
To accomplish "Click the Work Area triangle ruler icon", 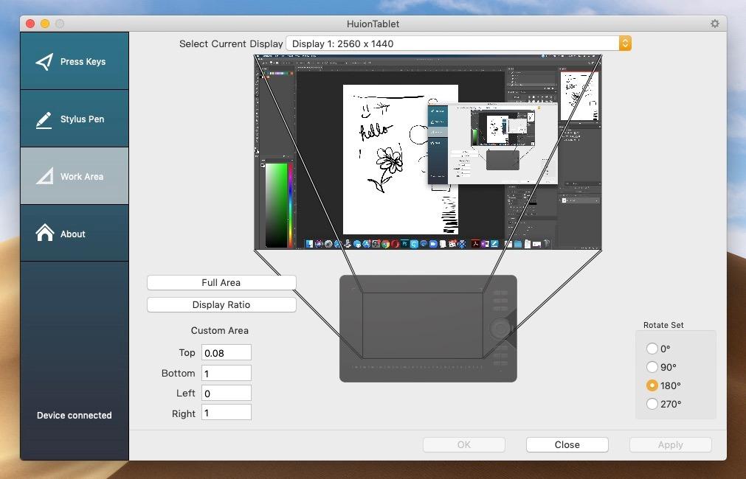I will click(x=44, y=176).
